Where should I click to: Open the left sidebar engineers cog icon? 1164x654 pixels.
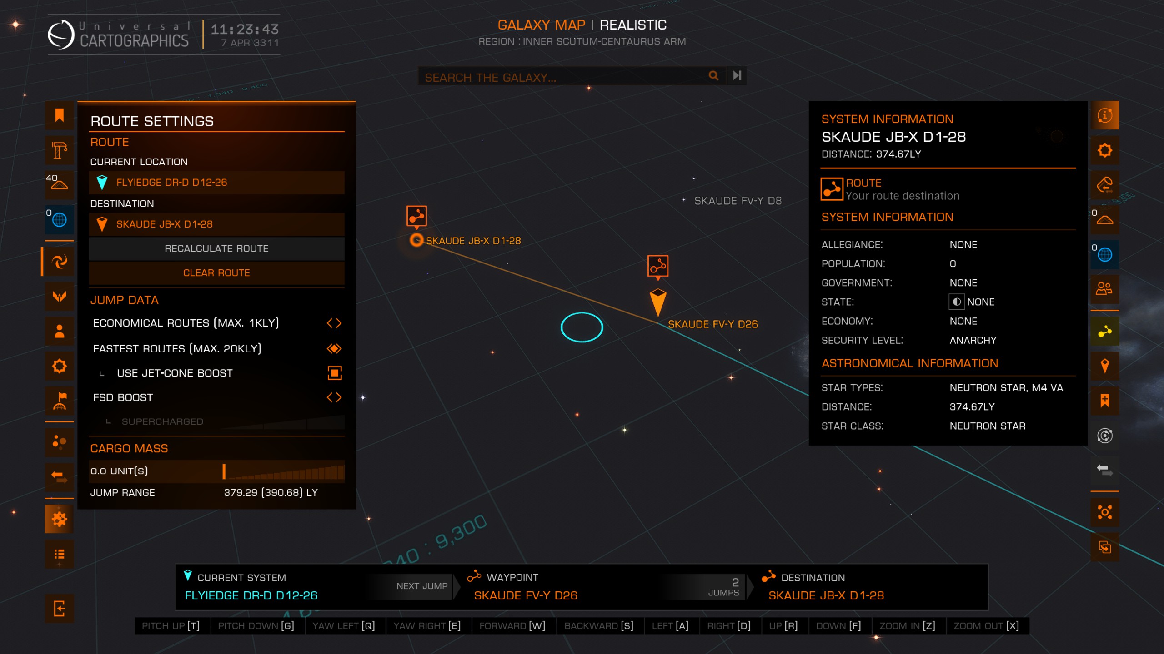tap(59, 366)
